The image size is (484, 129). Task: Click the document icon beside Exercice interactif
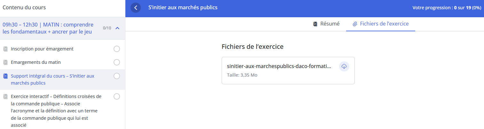click(5, 96)
